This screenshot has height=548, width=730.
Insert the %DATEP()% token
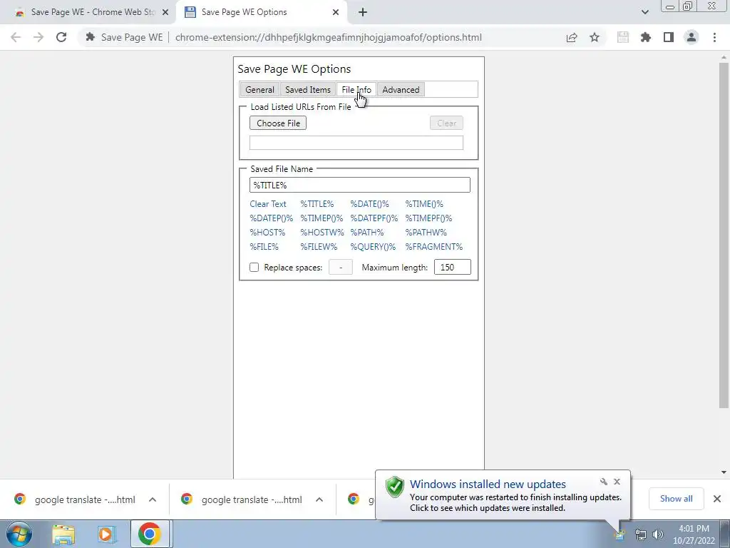point(272,218)
